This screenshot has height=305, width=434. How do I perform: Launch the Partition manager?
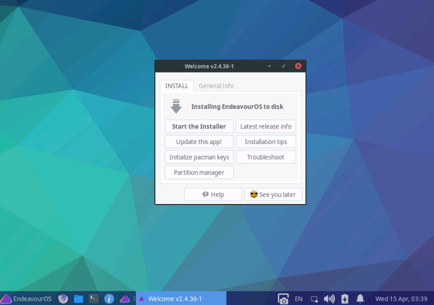click(199, 172)
